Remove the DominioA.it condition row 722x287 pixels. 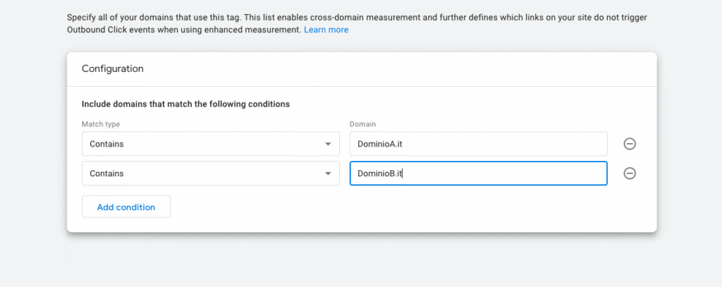(630, 144)
